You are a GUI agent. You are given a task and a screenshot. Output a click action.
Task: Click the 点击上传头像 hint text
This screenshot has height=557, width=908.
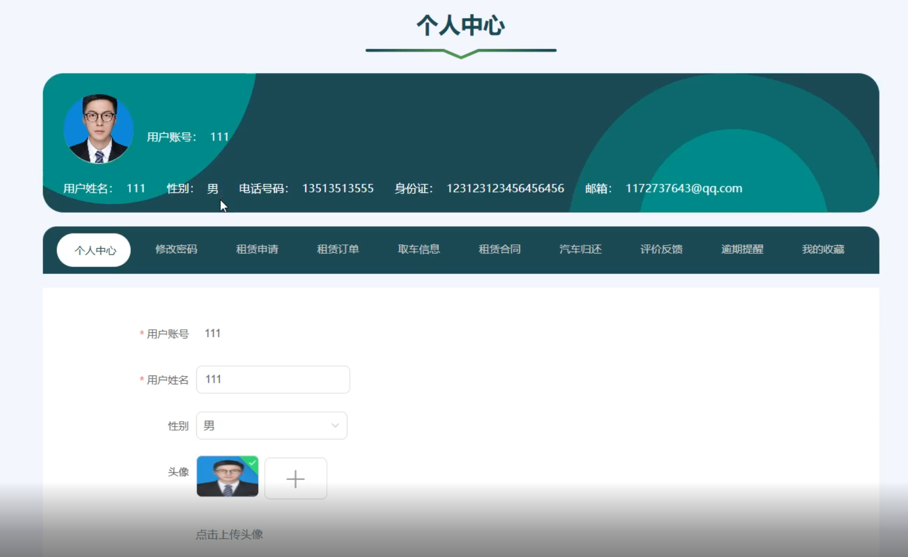tap(229, 535)
